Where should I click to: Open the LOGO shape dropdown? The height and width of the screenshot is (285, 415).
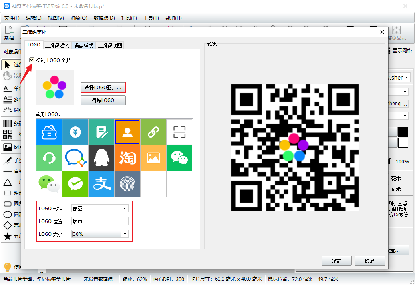point(100,208)
